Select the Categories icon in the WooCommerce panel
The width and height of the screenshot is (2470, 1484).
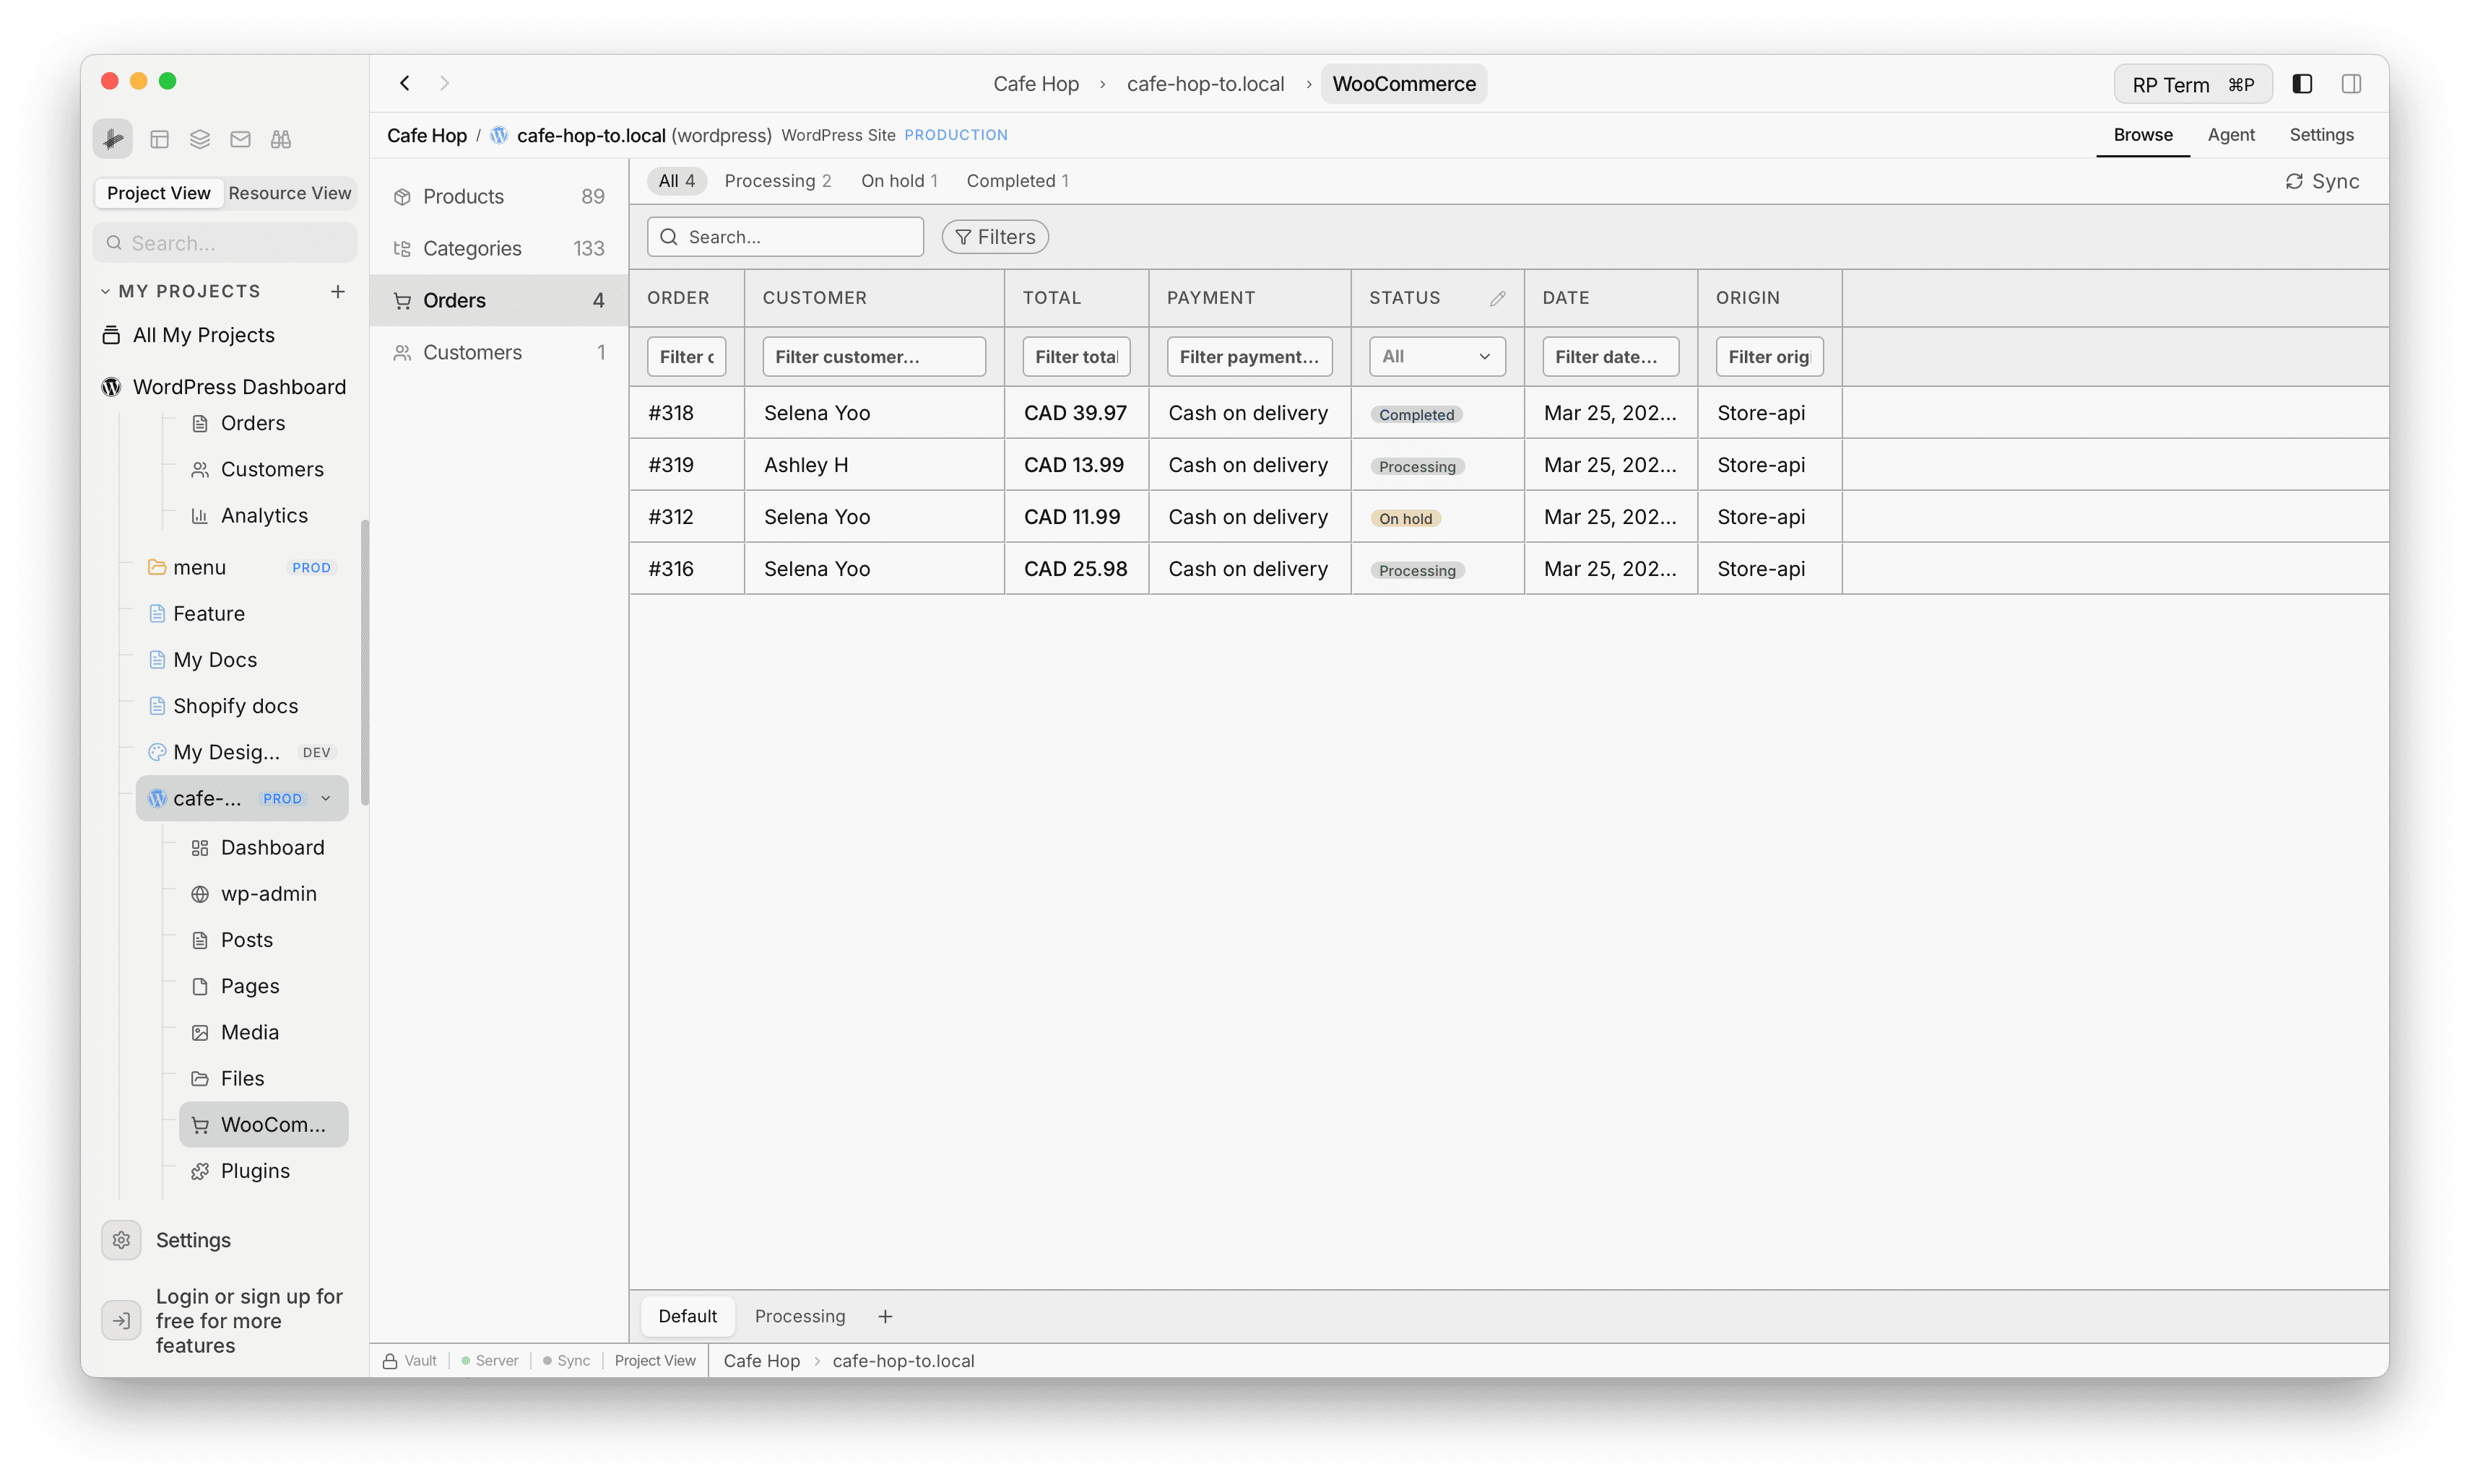403,248
